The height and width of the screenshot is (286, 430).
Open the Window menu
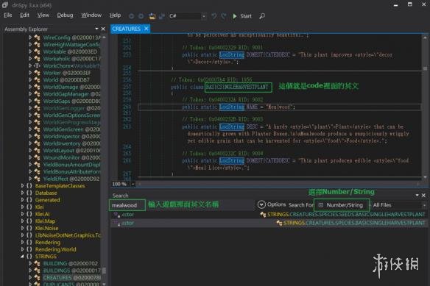tap(91, 15)
